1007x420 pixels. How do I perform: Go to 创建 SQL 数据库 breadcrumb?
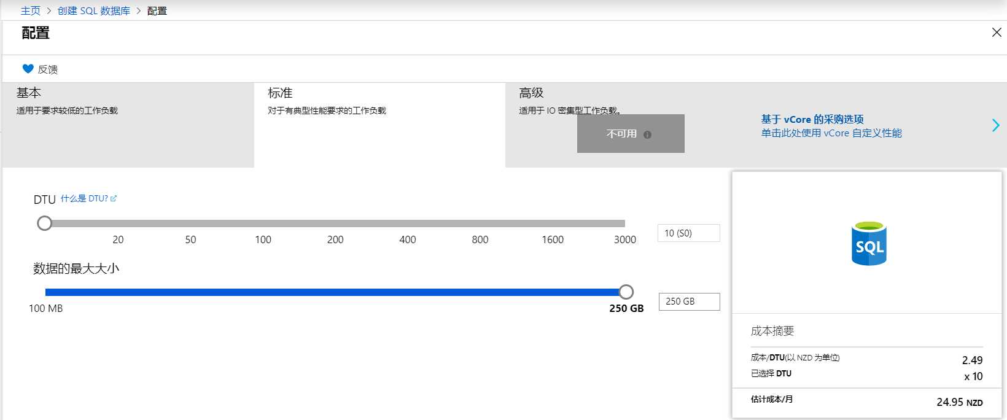[x=94, y=10]
